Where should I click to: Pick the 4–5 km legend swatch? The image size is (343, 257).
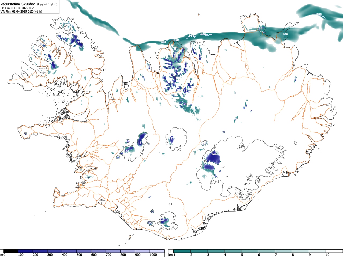[x=233, y=251]
